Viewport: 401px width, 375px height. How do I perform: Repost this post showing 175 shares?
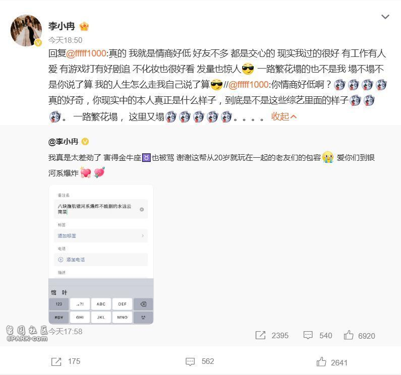56,361
